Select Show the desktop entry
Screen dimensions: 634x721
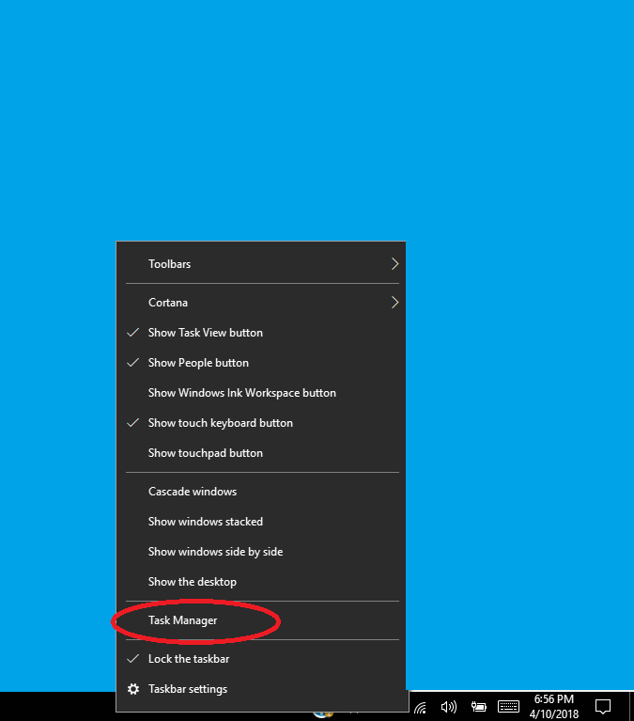click(260, 582)
